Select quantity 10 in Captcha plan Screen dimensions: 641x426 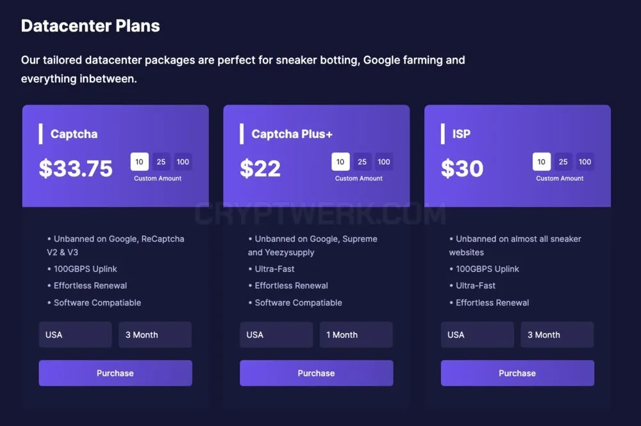click(x=139, y=162)
